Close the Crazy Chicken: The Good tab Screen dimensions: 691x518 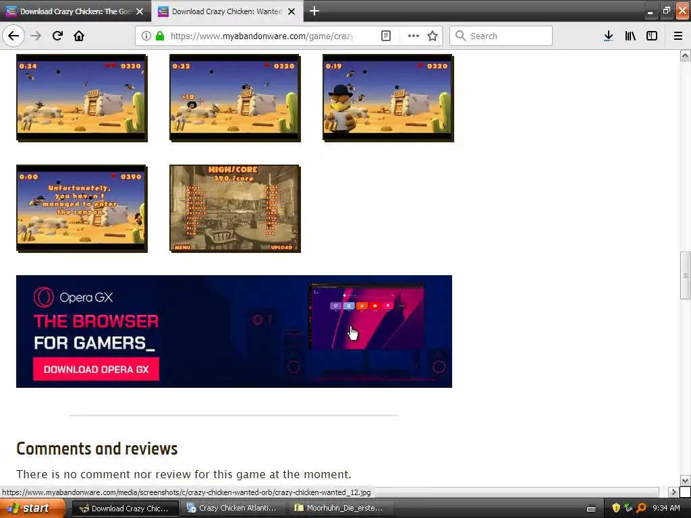(140, 11)
